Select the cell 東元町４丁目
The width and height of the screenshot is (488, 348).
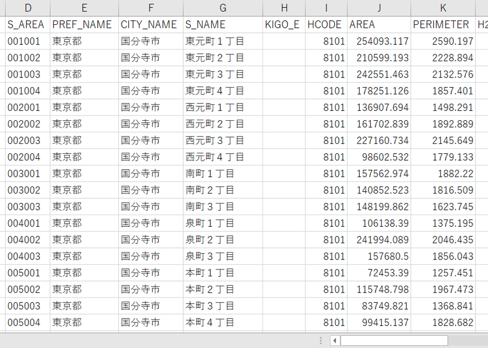pyautogui.click(x=223, y=91)
